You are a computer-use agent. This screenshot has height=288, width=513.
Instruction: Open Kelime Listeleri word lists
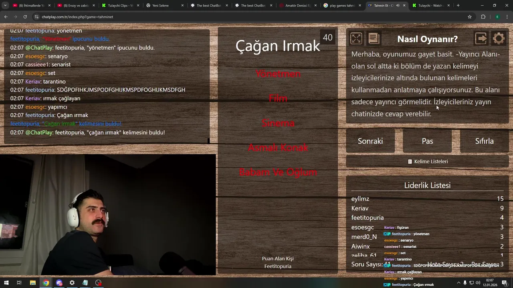point(427,161)
